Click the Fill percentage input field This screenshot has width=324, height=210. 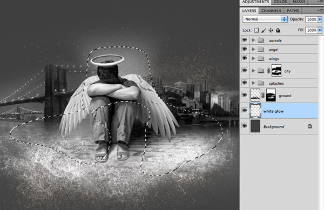coord(312,30)
